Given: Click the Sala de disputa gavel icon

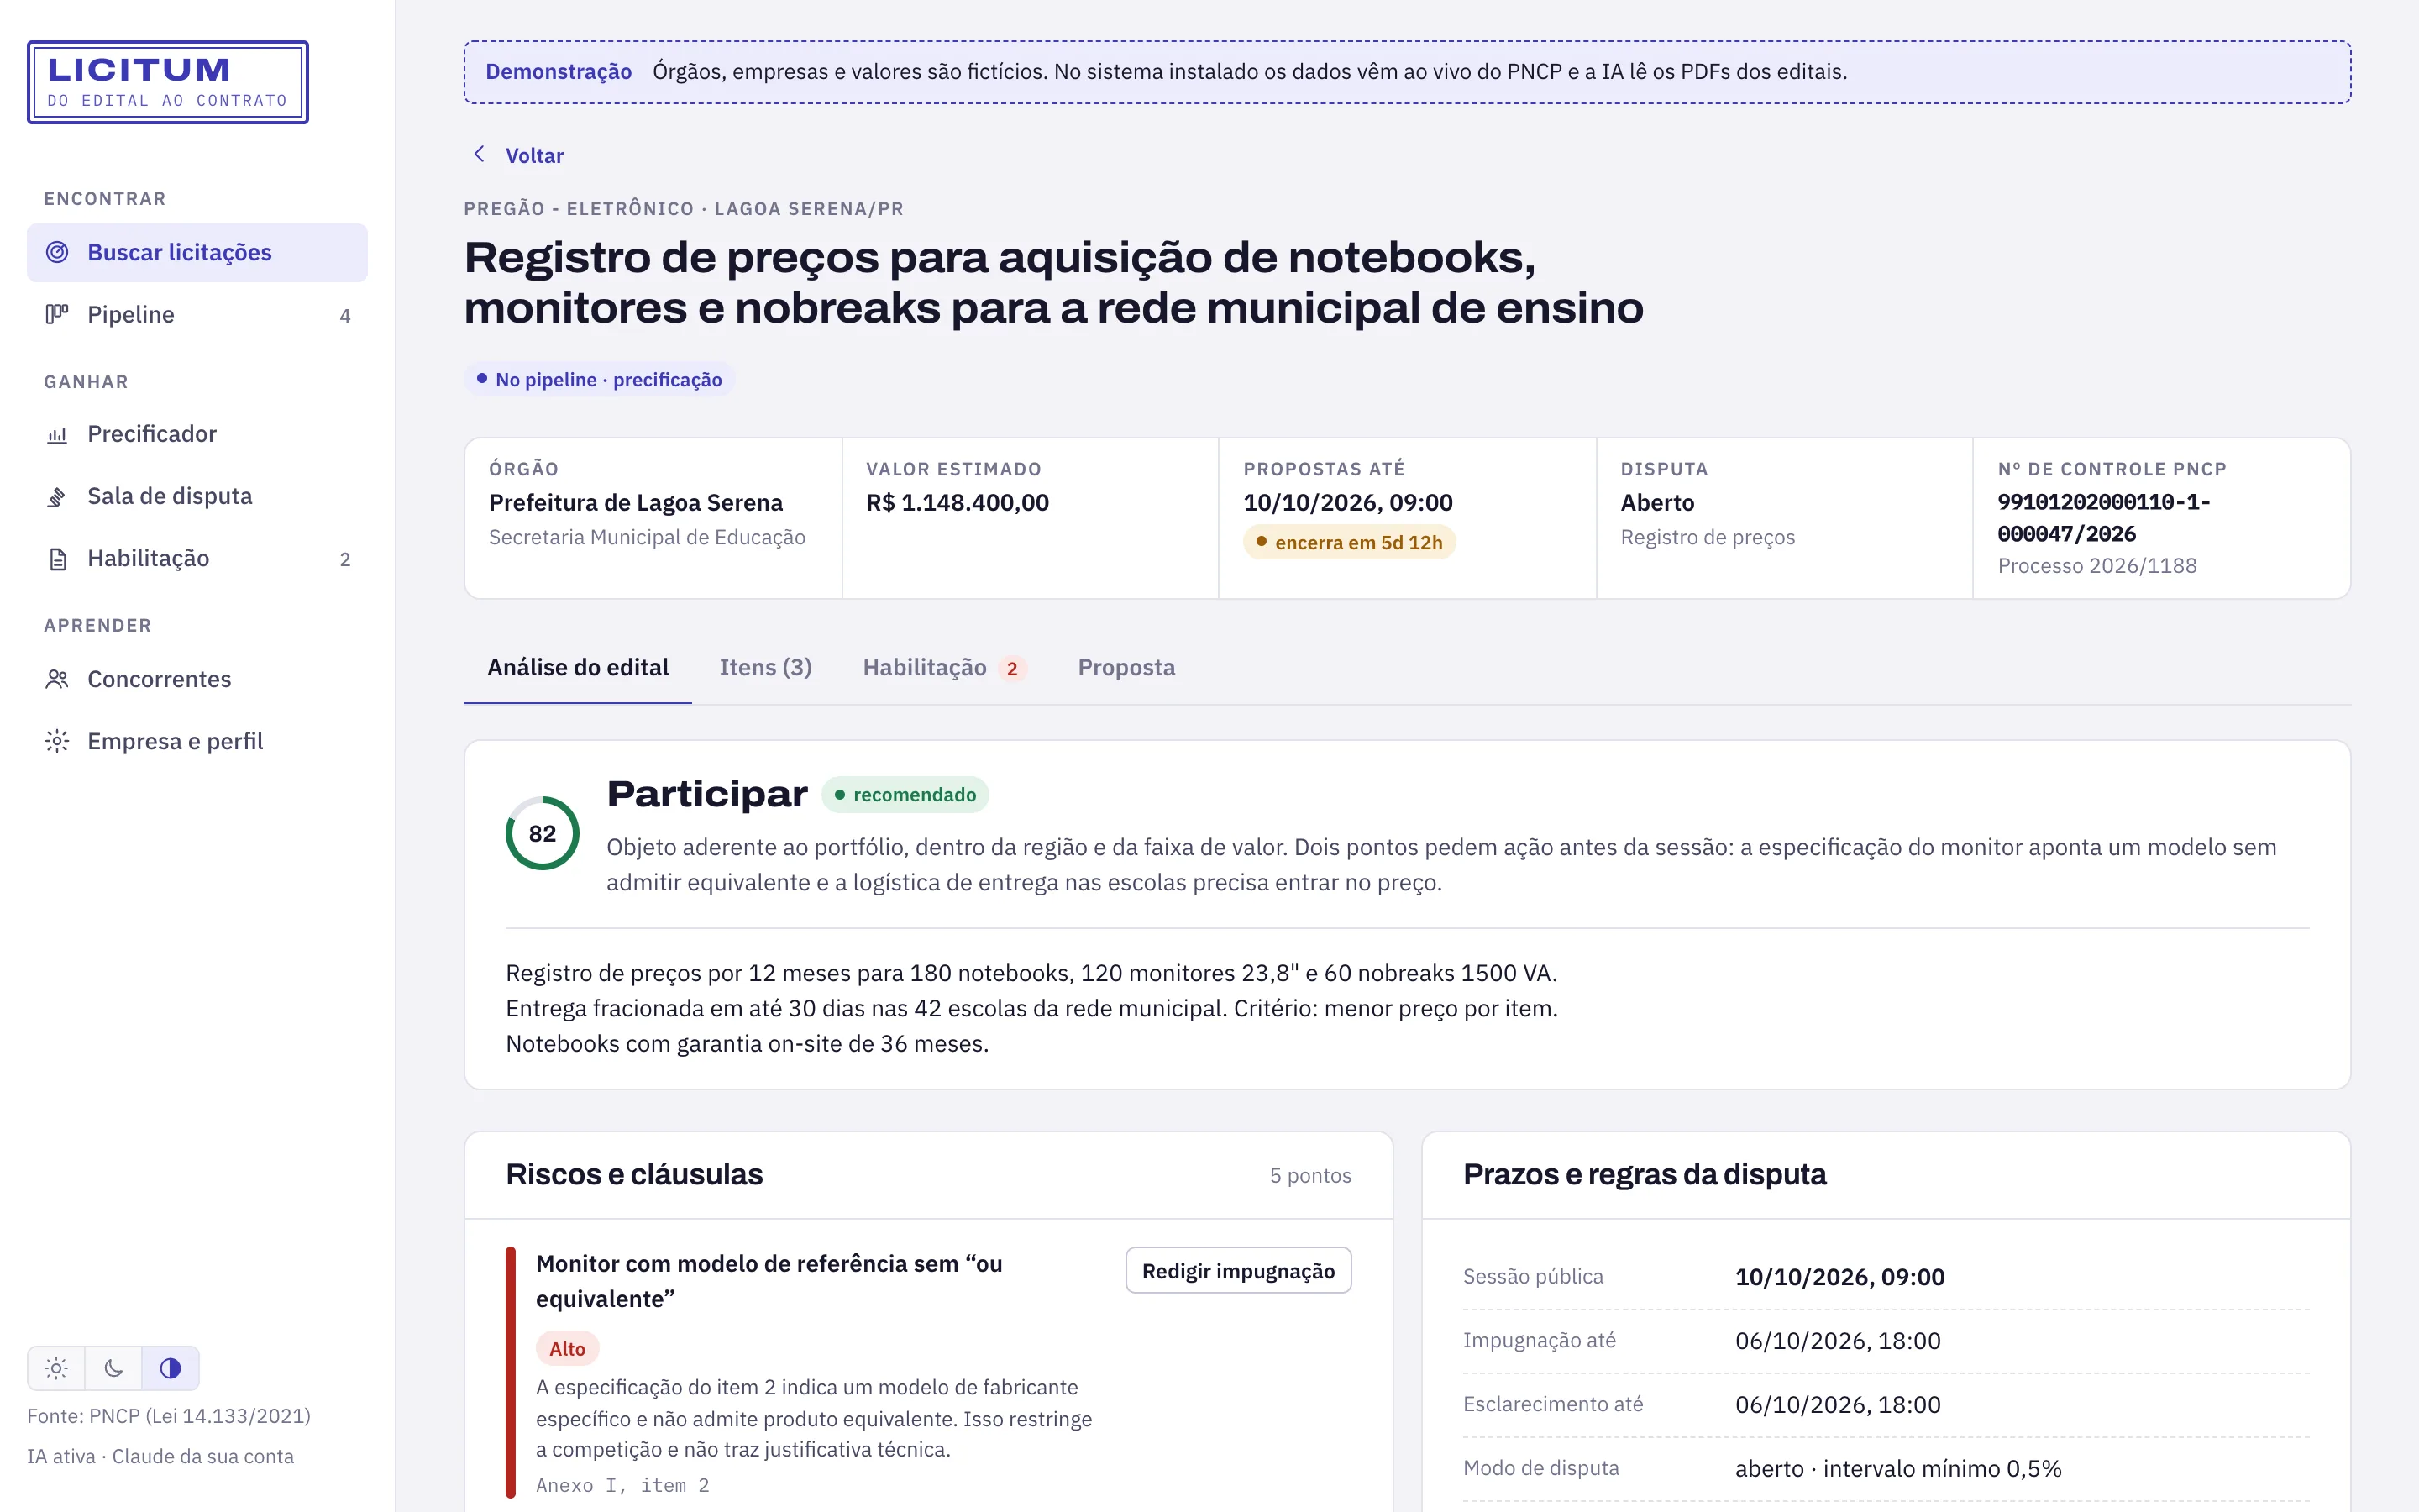Looking at the screenshot, I should pos(57,496).
